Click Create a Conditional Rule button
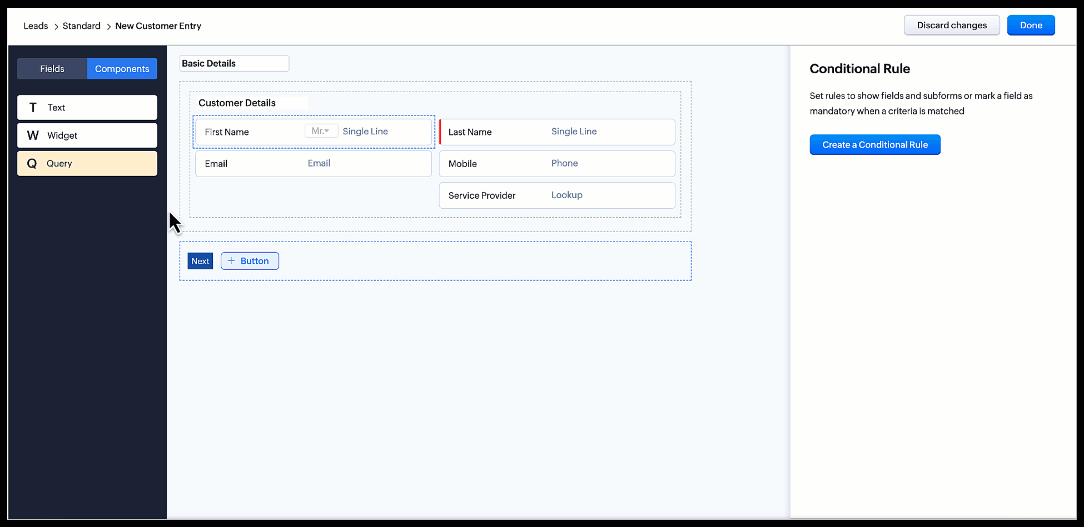This screenshot has height=527, width=1084. [874, 145]
